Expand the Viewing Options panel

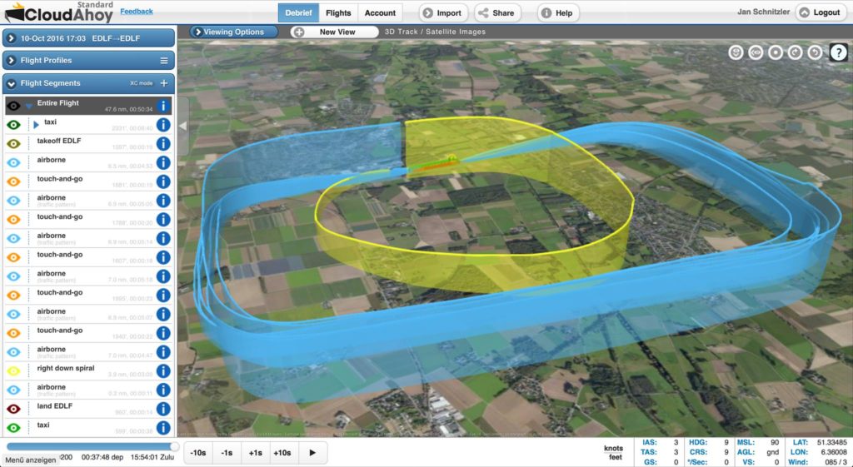coord(198,32)
